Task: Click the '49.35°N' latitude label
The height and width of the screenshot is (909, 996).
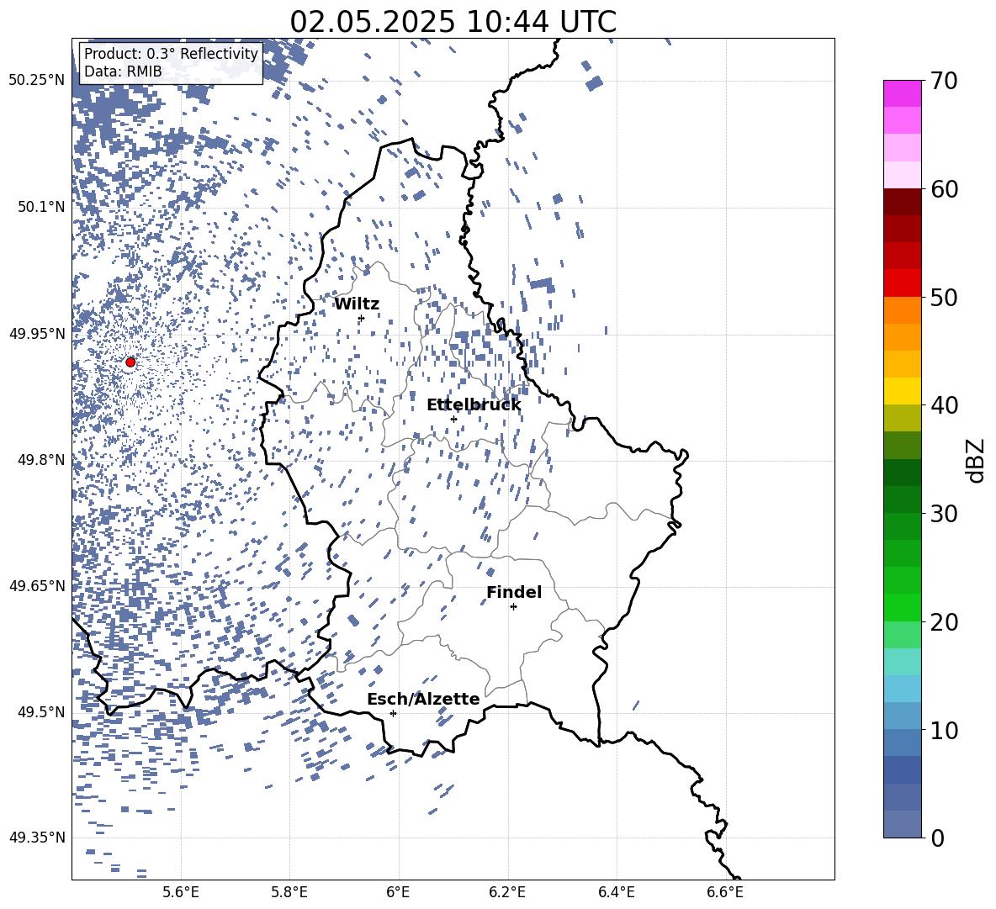Action: point(37,838)
